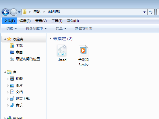Open the 帮助(H) menu
This screenshot has width=159, height=119.
tap(73, 21)
